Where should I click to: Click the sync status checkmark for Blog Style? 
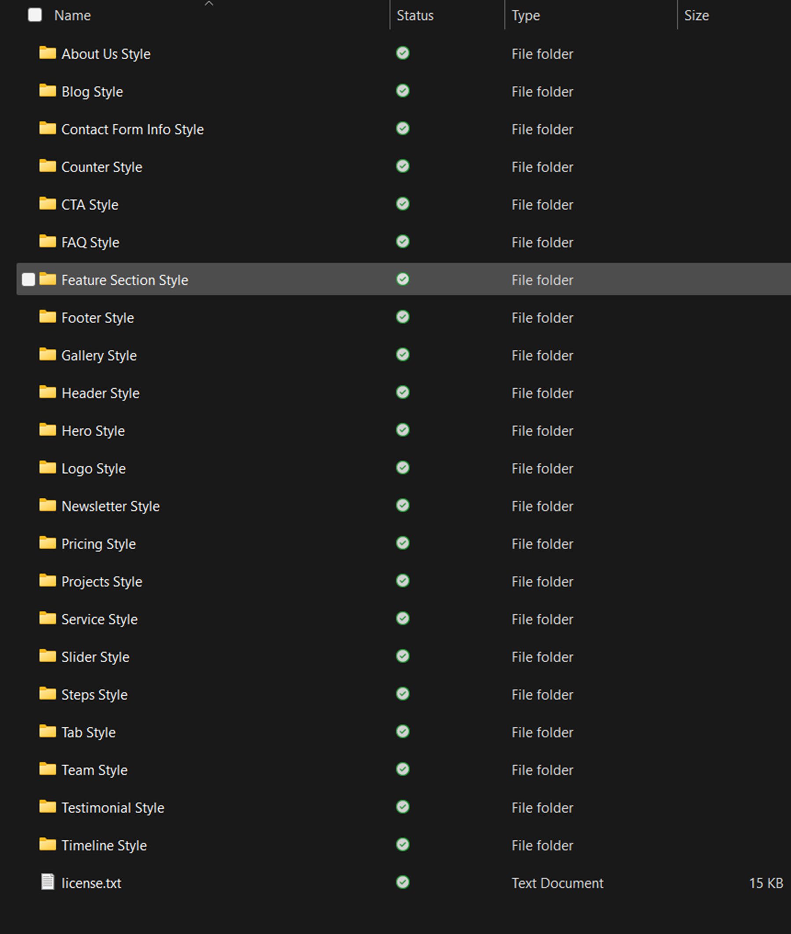pyautogui.click(x=402, y=91)
